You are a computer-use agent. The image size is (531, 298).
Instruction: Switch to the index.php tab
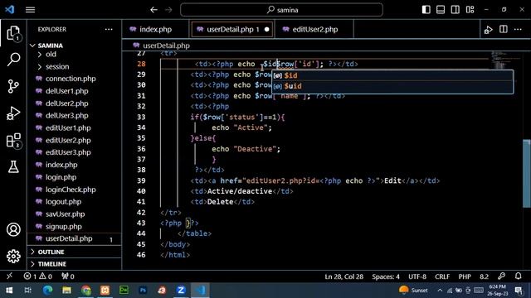155,30
